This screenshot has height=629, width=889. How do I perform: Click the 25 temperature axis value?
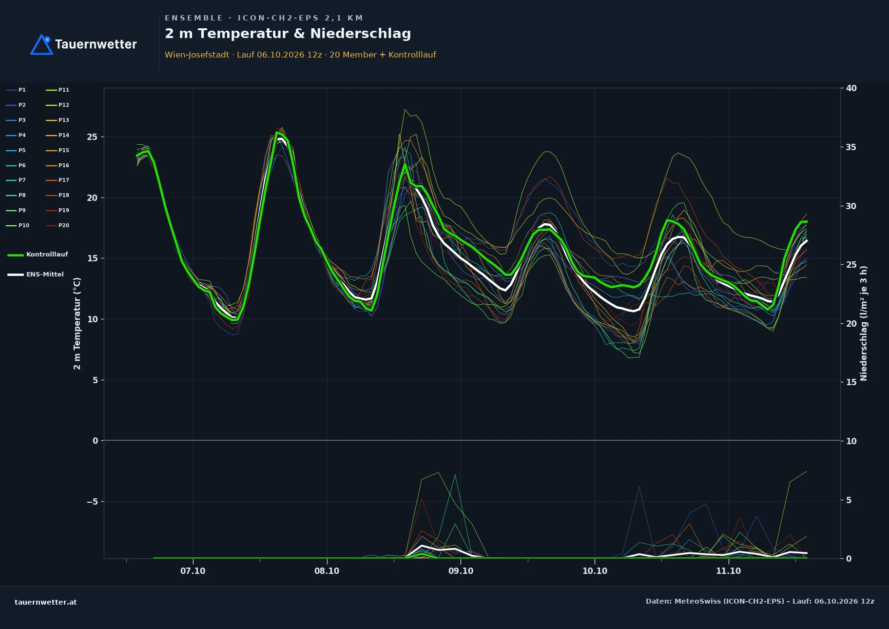click(92, 137)
